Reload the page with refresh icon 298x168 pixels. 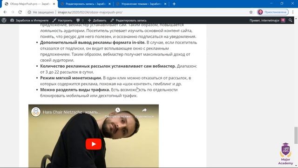click(x=20, y=12)
